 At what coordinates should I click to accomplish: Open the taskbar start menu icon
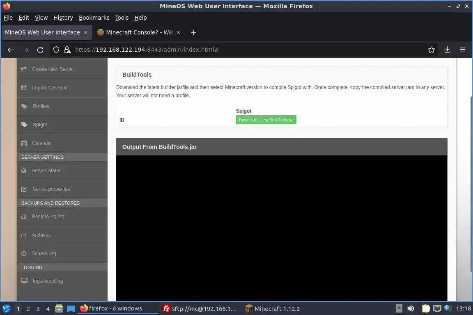click(6, 309)
